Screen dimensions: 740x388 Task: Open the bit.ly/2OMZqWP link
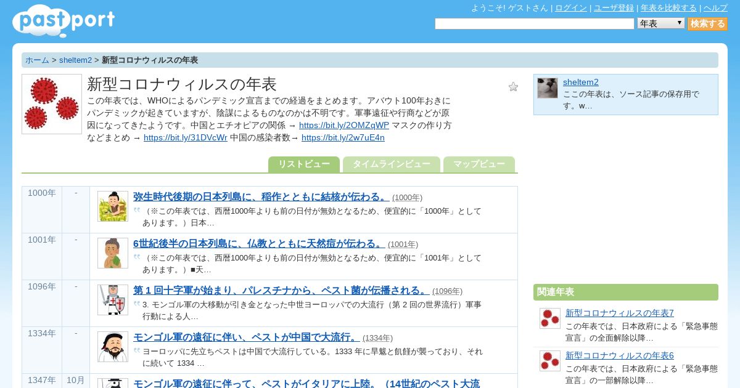click(x=344, y=125)
